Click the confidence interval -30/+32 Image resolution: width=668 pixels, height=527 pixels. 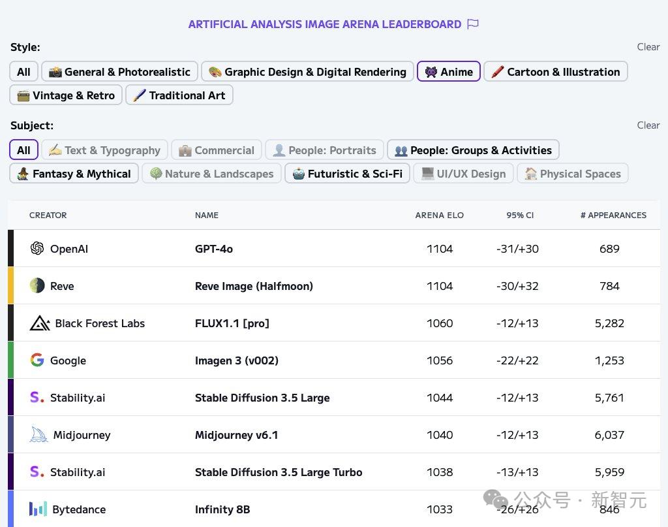tap(517, 286)
